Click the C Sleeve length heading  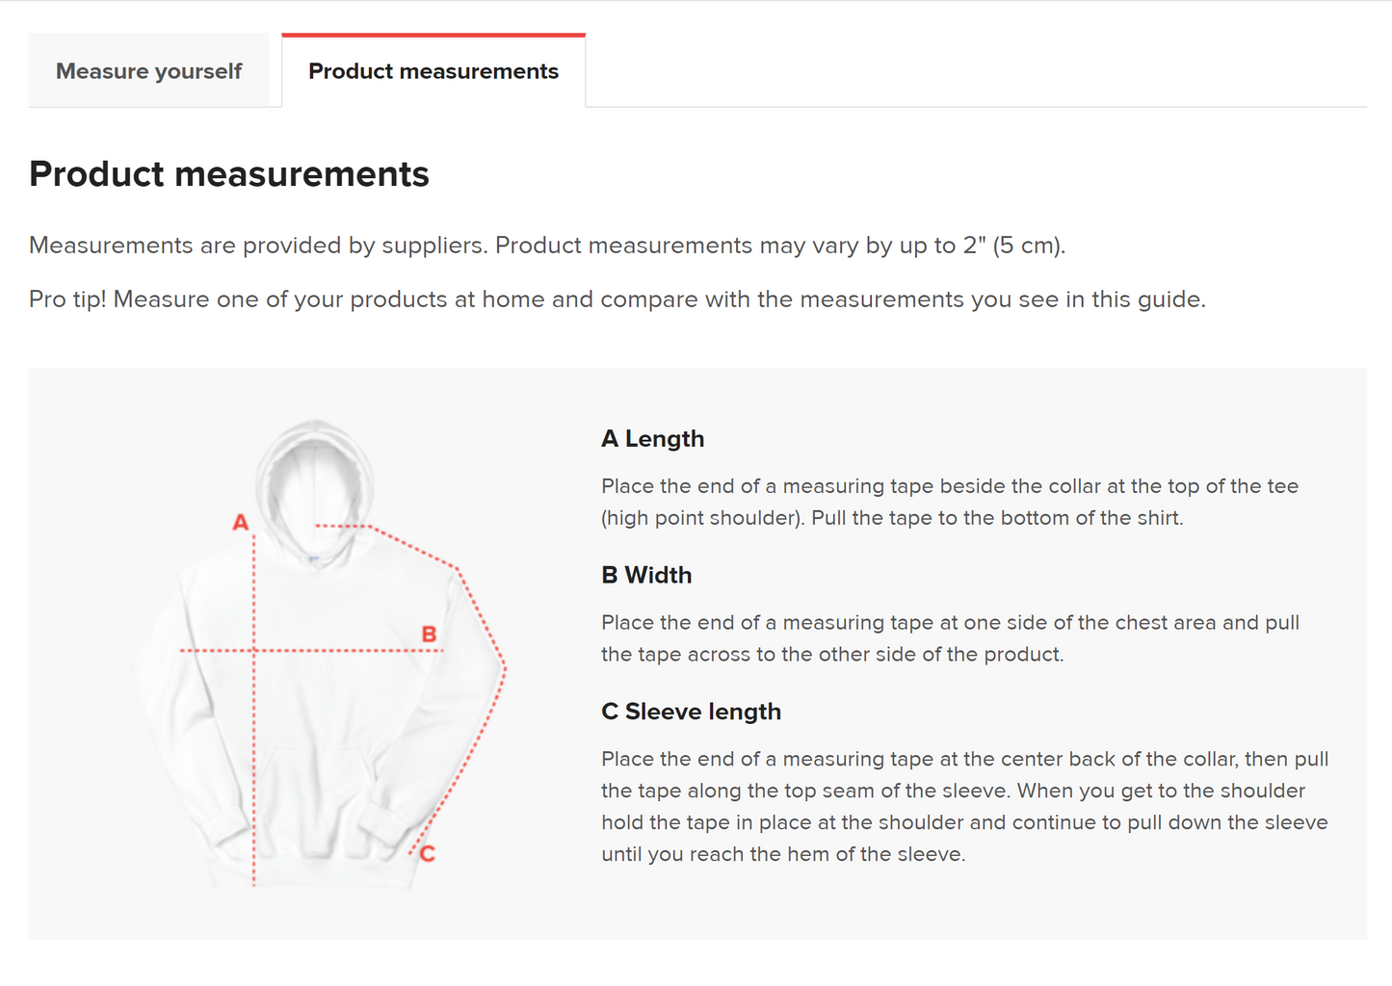[x=692, y=712]
